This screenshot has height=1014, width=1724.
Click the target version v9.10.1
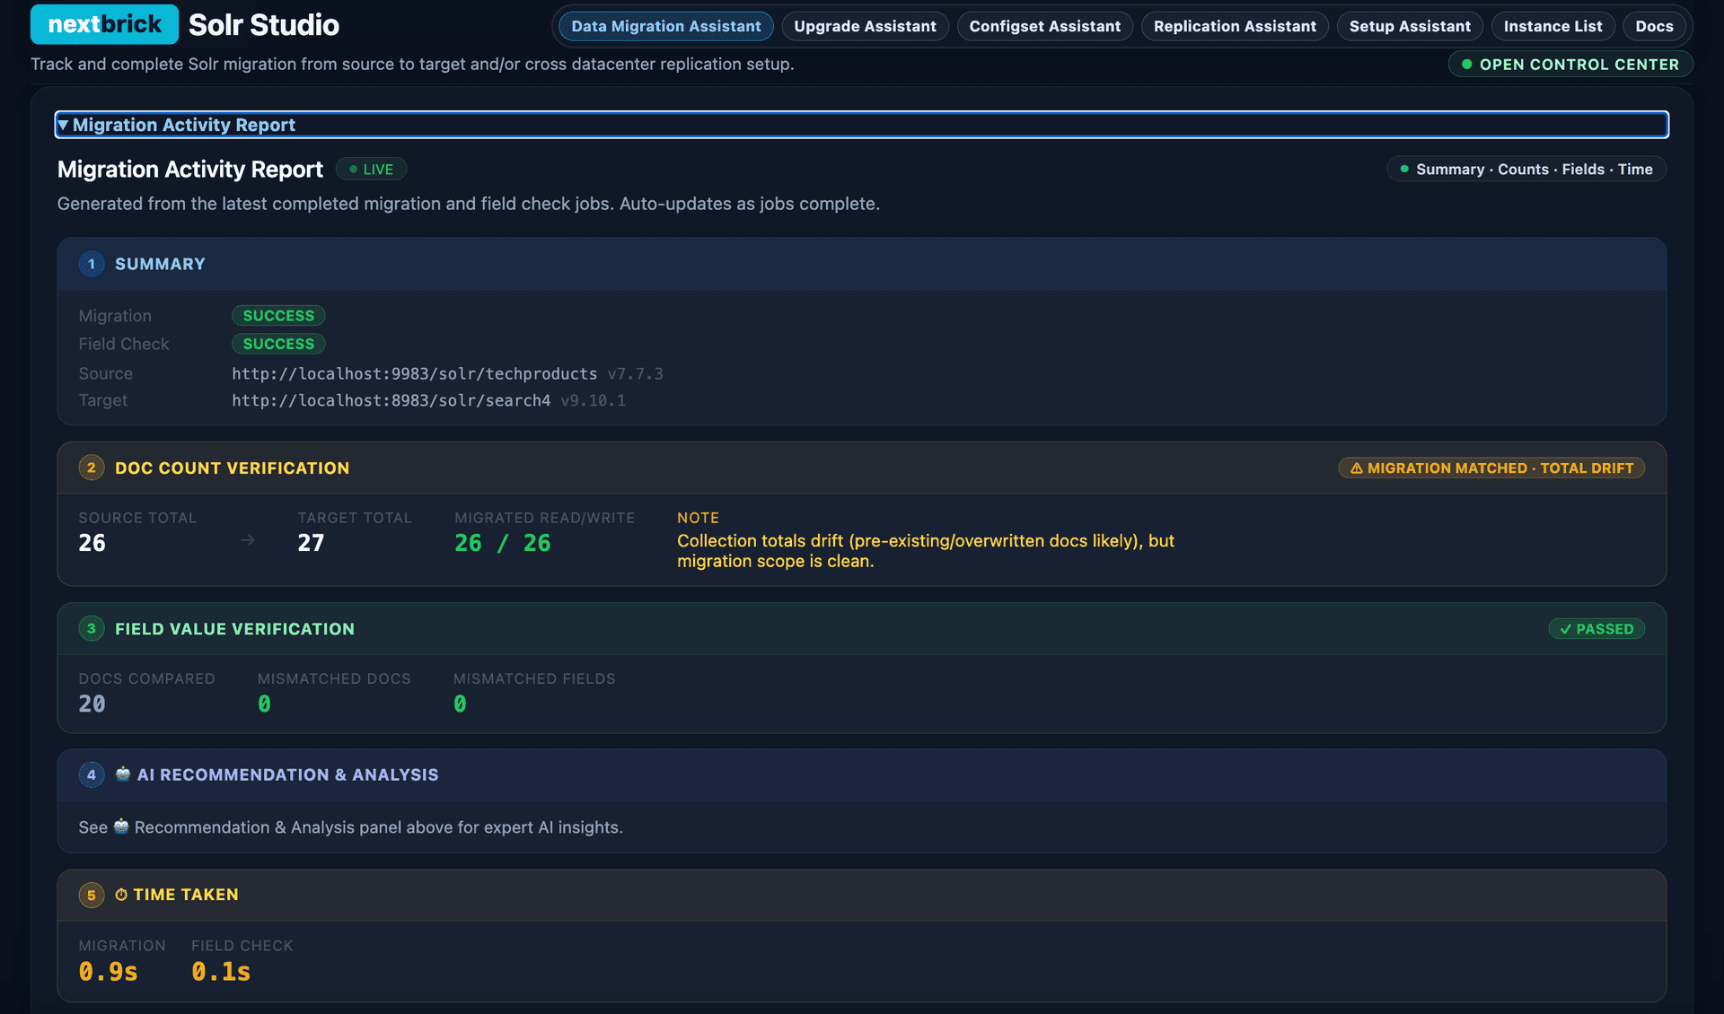pyautogui.click(x=593, y=400)
